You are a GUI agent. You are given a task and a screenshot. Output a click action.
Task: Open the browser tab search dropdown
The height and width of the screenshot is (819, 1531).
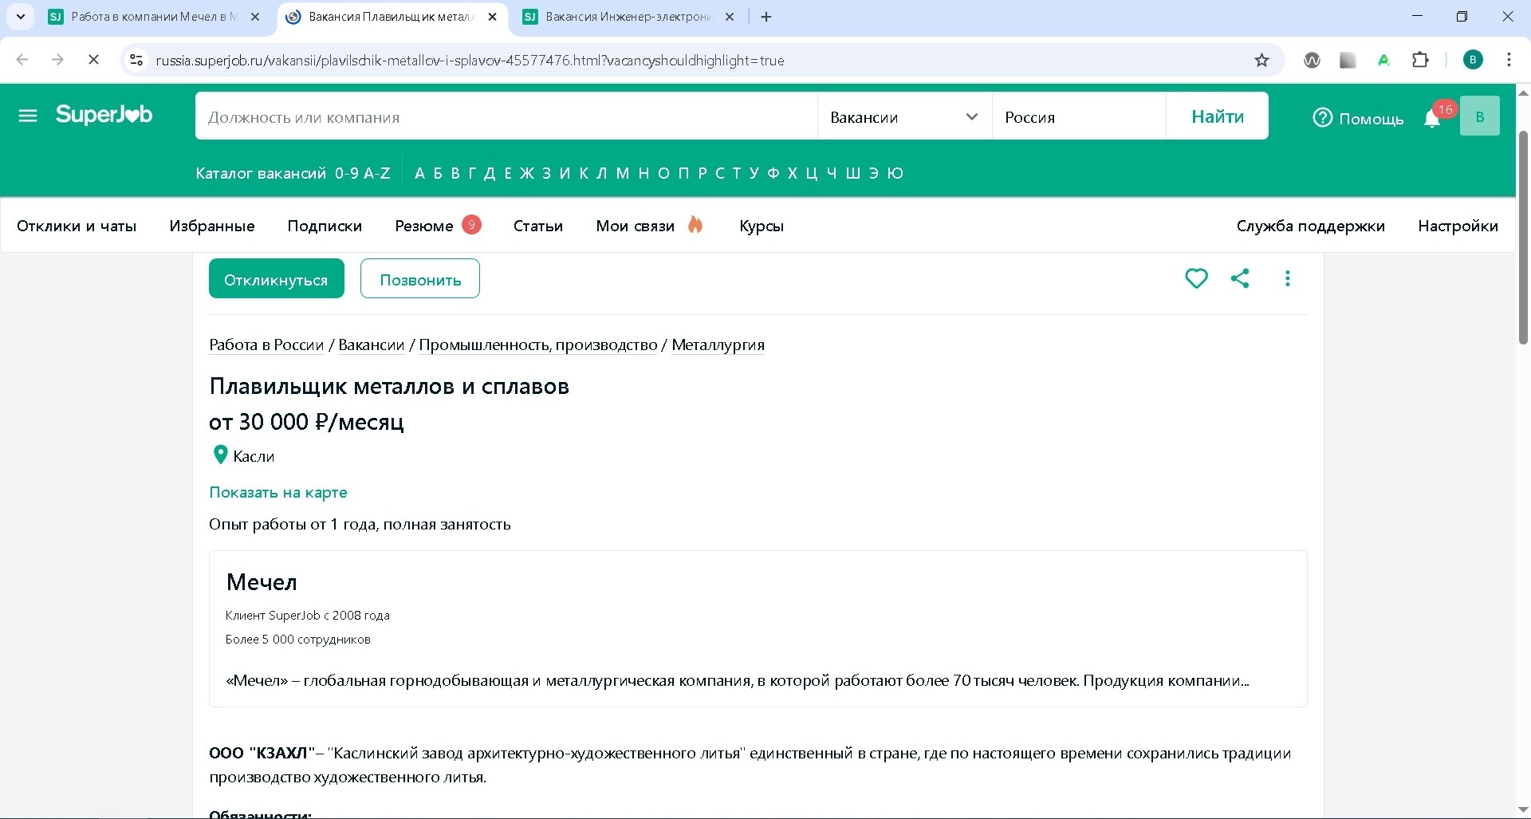pos(20,17)
